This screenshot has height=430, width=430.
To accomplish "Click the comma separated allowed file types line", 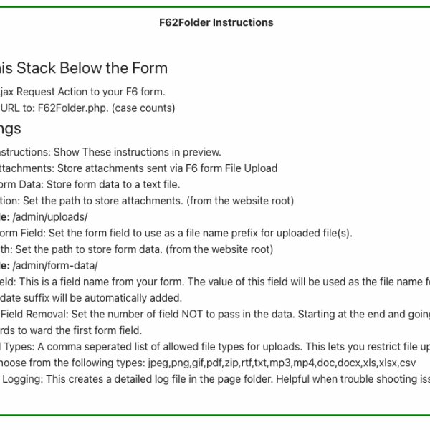I will tap(215, 347).
